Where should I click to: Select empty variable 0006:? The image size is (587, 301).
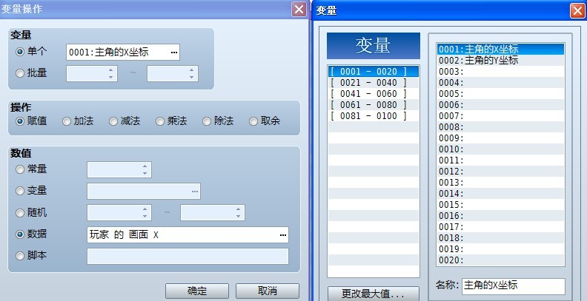click(x=500, y=105)
